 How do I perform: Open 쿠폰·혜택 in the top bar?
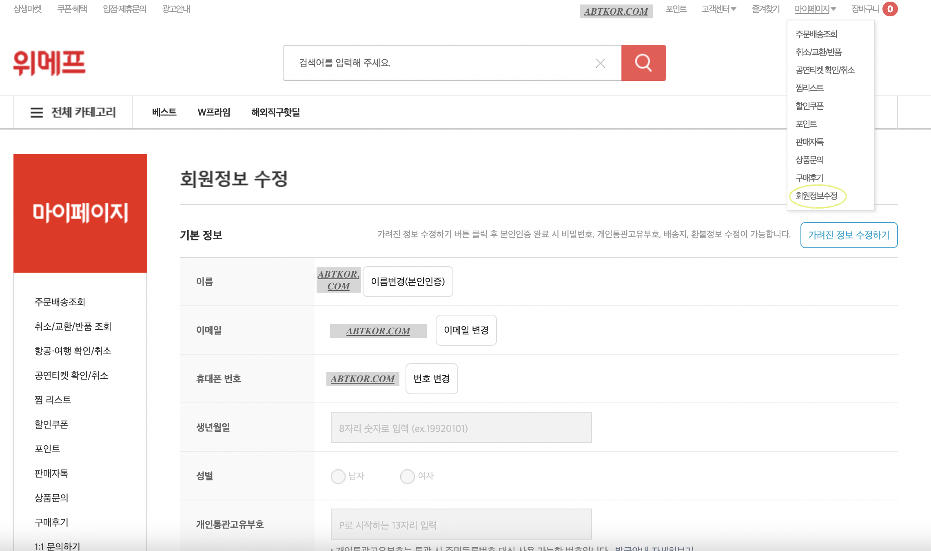coord(72,9)
